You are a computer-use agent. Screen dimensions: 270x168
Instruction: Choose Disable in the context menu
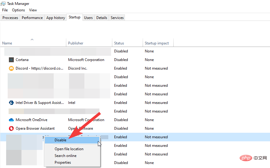point(72,140)
